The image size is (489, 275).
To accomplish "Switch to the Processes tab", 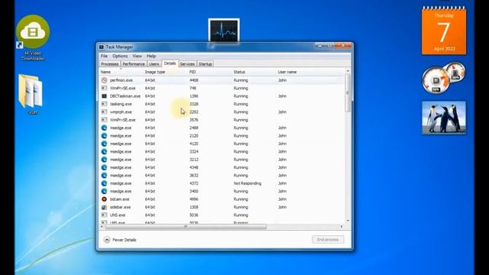I will click(x=110, y=64).
